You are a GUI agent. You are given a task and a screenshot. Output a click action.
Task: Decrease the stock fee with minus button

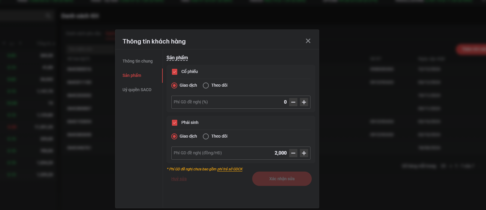(x=293, y=102)
